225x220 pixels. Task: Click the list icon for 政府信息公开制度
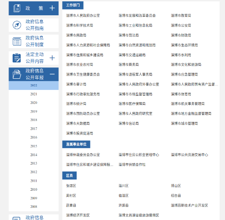[x=17, y=41]
